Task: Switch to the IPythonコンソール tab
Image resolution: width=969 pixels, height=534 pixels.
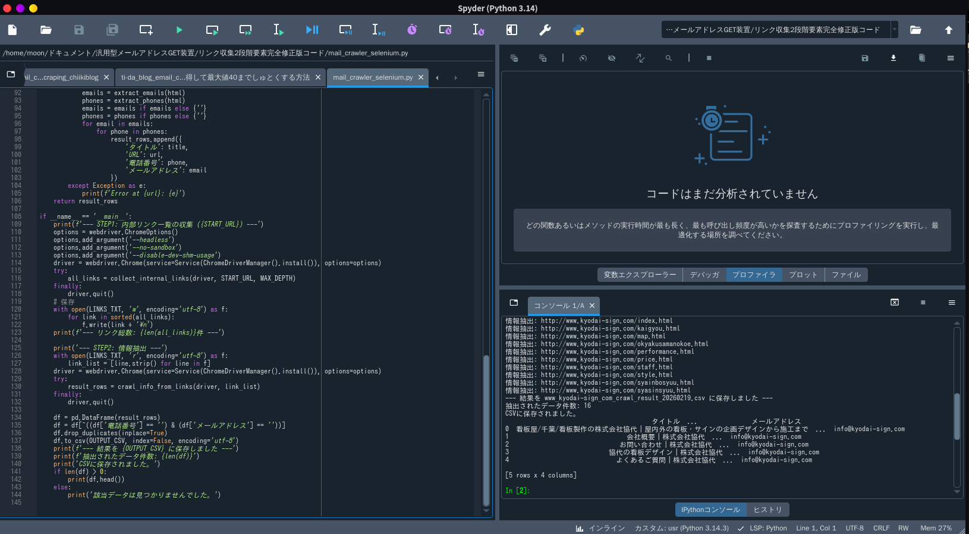Action: coord(711,510)
